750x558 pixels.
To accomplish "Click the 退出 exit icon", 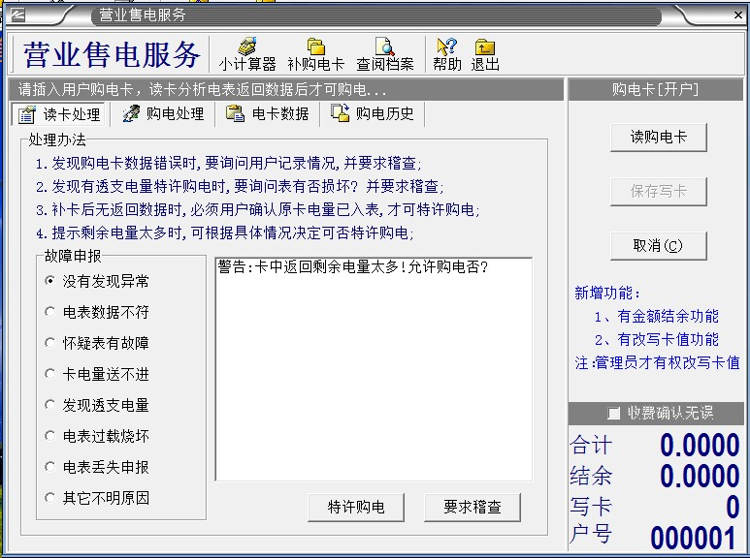I will tap(484, 53).
